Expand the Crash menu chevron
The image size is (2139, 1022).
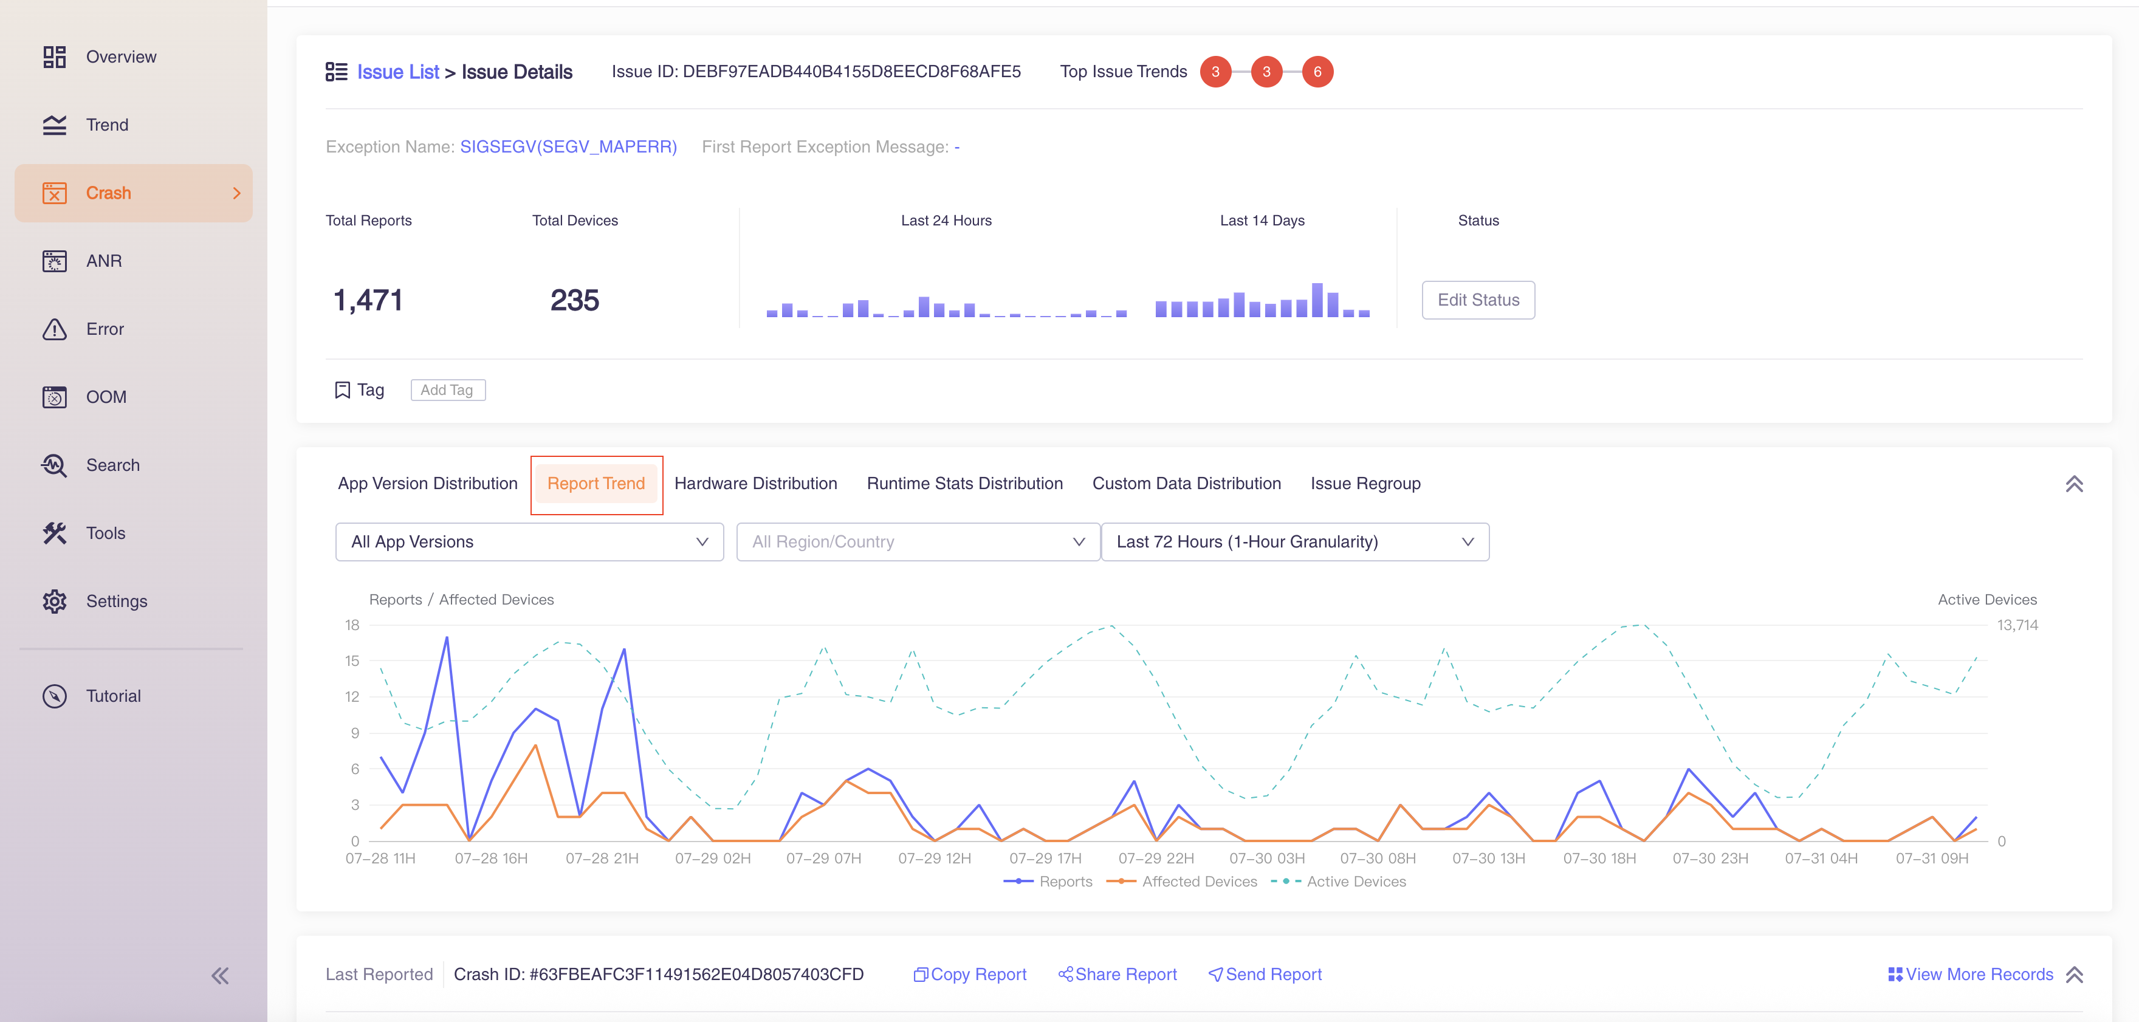[236, 193]
